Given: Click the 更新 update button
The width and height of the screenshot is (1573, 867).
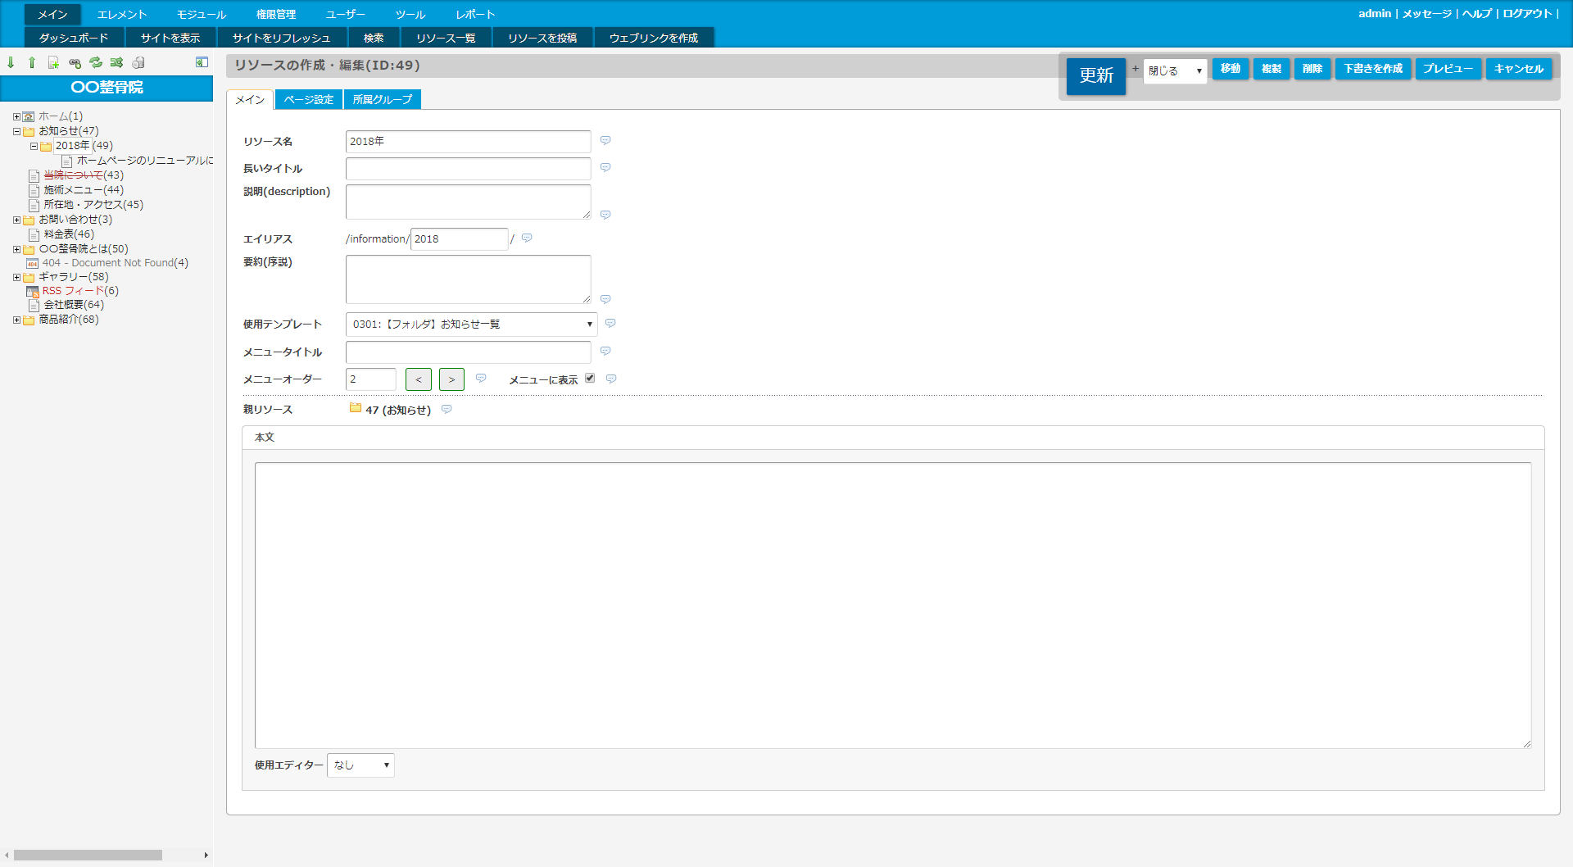Looking at the screenshot, I should click(x=1095, y=75).
